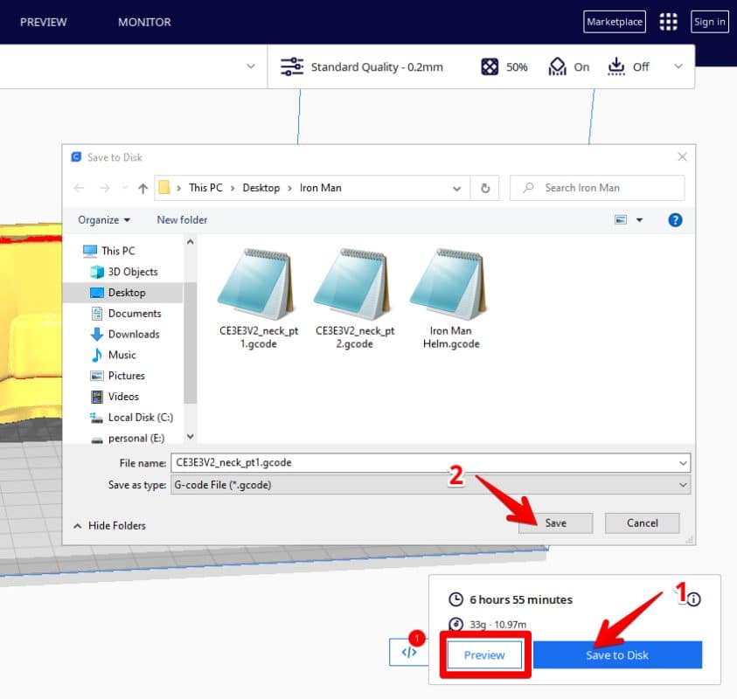Switch to the MONITOR stage tab
The height and width of the screenshot is (699, 737).
point(144,22)
